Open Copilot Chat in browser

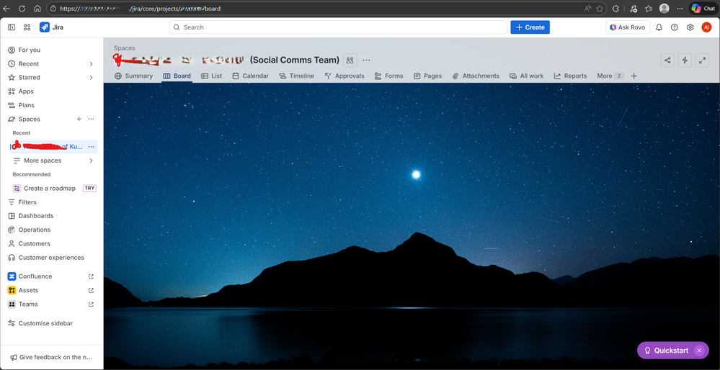point(703,8)
